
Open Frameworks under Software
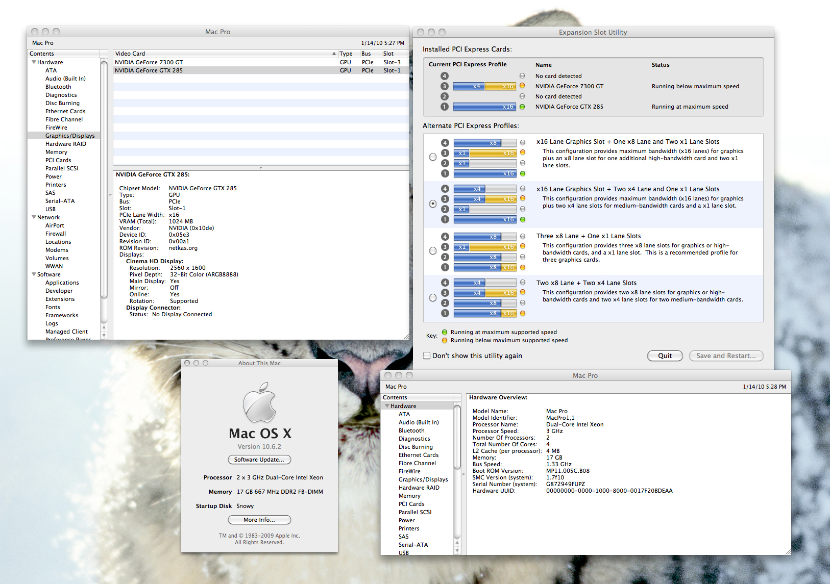pyautogui.click(x=62, y=315)
